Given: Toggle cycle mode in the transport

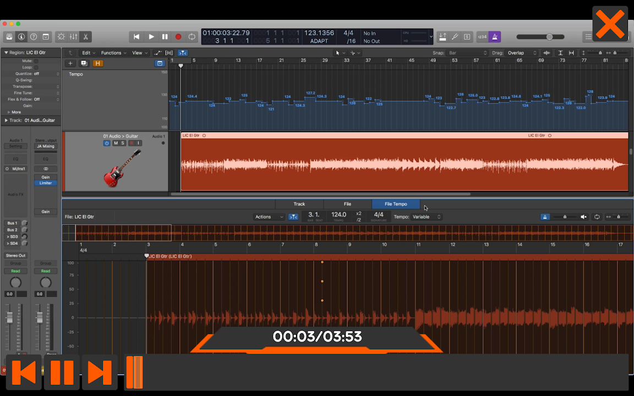Looking at the screenshot, I should coord(192,37).
